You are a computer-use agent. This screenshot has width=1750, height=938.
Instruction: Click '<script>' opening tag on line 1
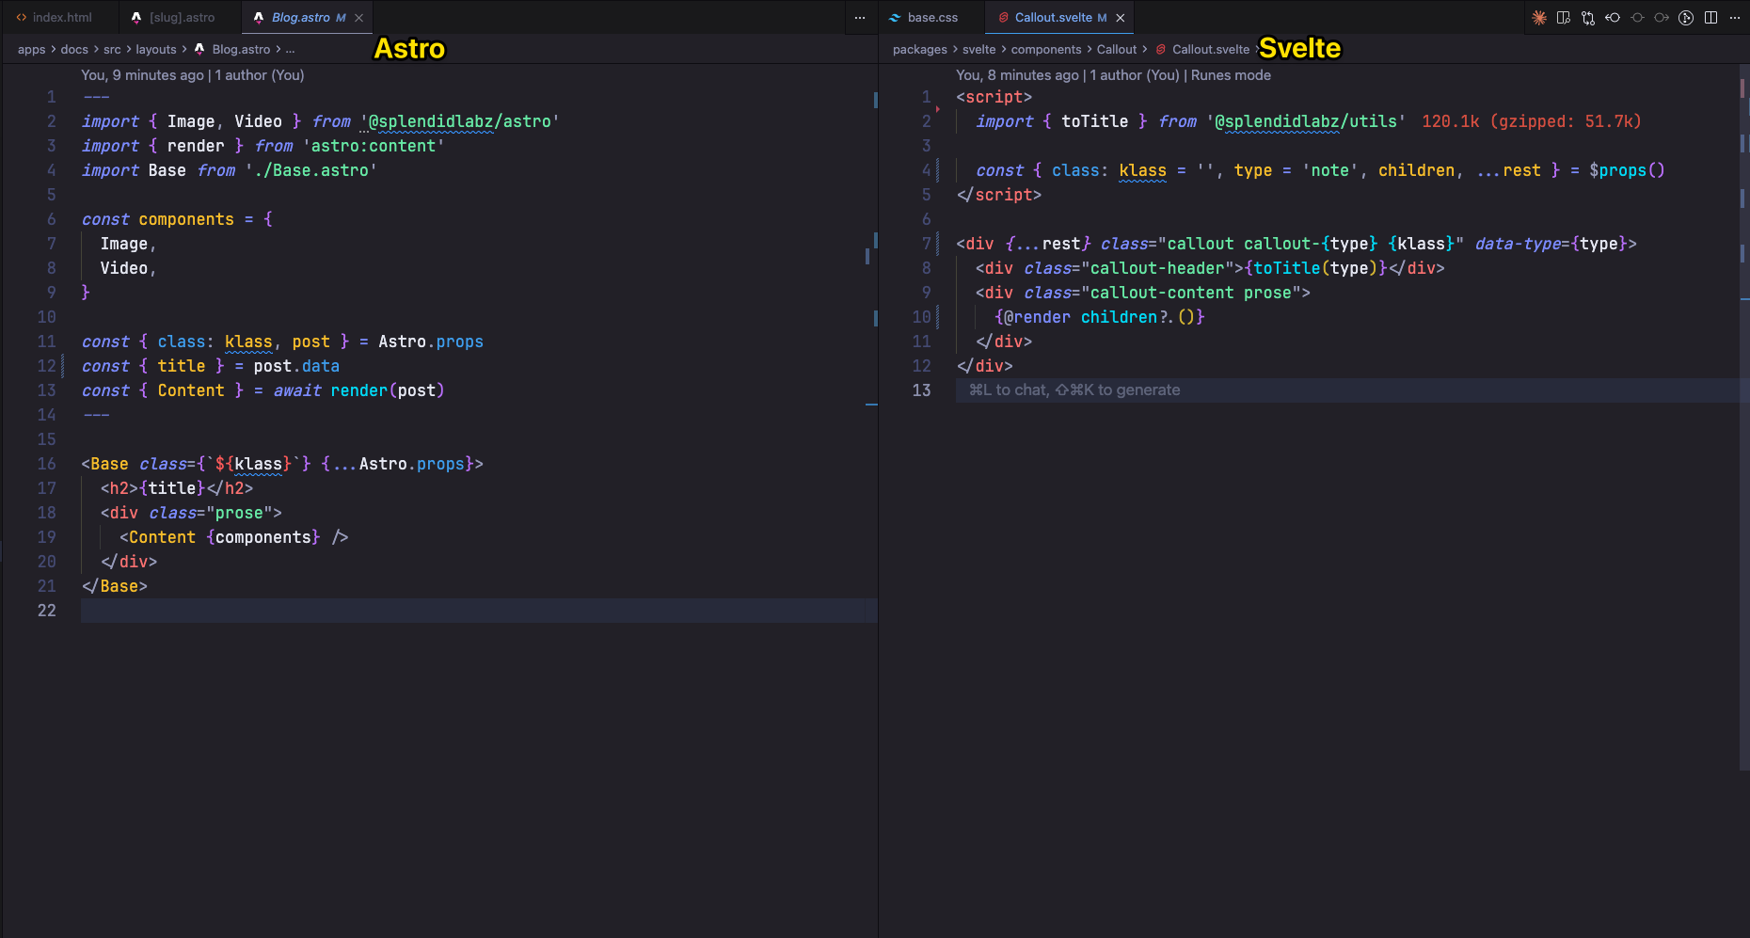click(994, 97)
